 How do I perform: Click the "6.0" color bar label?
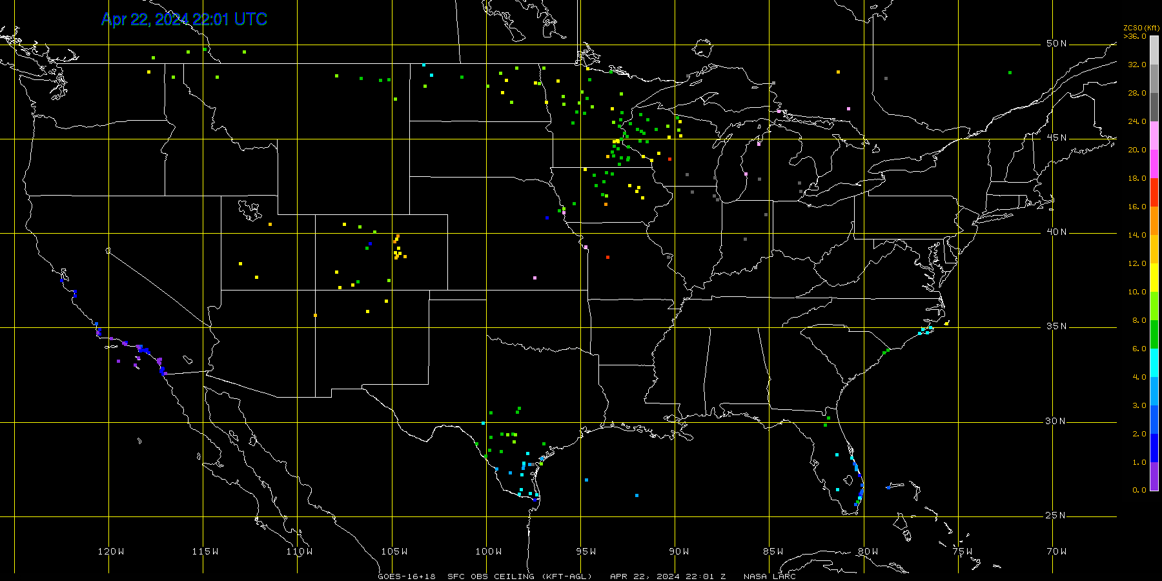(1139, 349)
